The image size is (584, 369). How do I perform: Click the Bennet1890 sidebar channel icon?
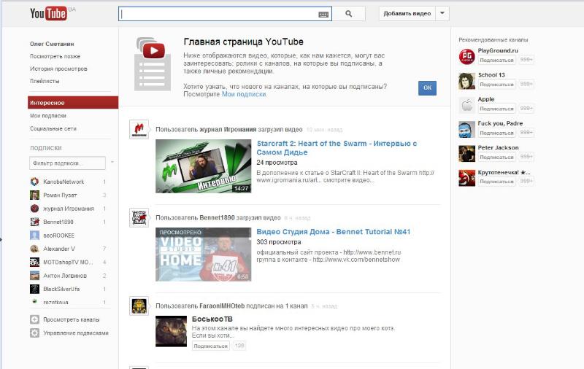34,222
